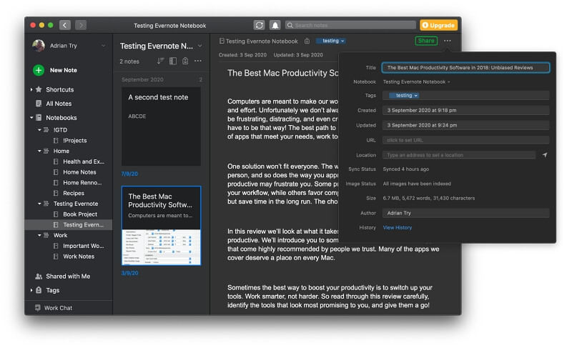
Task: Select the Health and Ex... notebook
Action: point(84,161)
